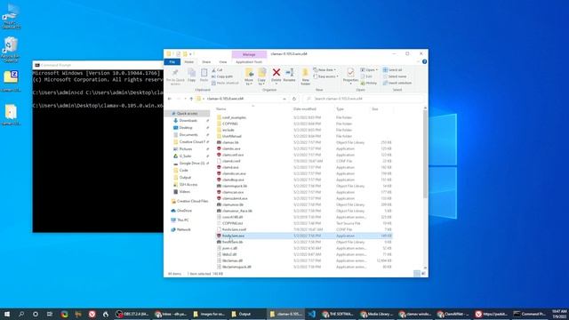
Task: Open the New item dropdown
Action: point(325,70)
